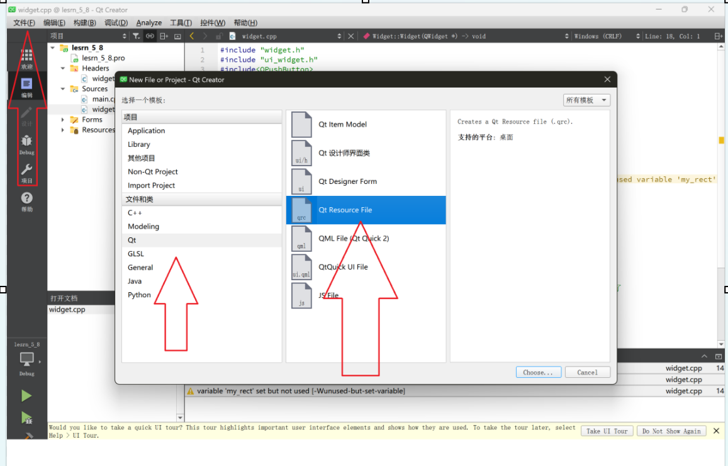Open the 构建(B) menu
The height and width of the screenshot is (466, 728).
(84, 23)
